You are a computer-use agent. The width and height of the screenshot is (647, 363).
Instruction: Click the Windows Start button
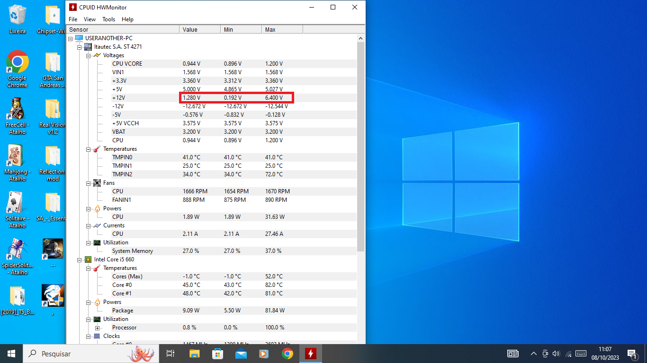(x=11, y=354)
